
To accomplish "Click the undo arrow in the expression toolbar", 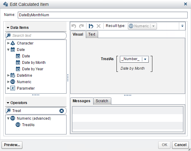I will tap(74, 26).
